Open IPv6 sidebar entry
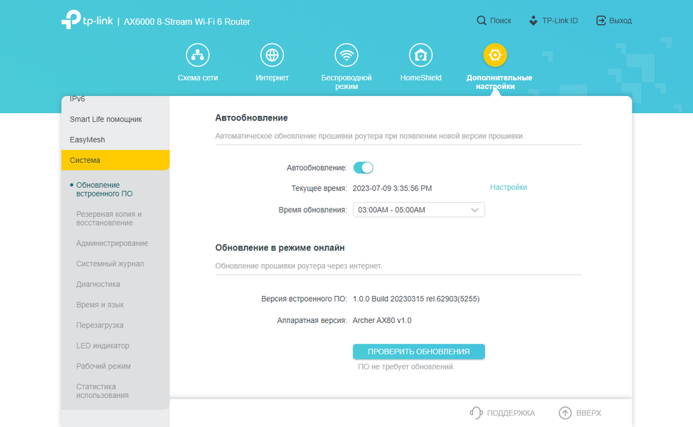 pos(77,99)
